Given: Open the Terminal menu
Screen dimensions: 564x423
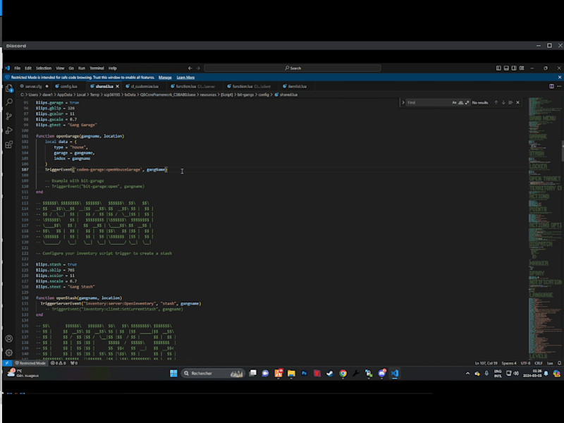Looking at the screenshot, I should coord(97,68).
